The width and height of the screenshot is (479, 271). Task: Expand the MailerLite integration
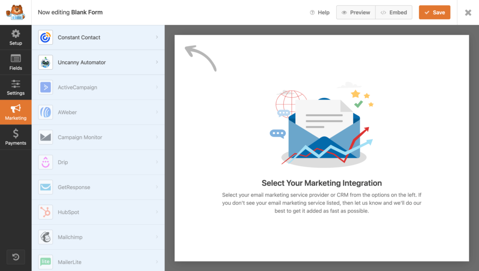98,262
